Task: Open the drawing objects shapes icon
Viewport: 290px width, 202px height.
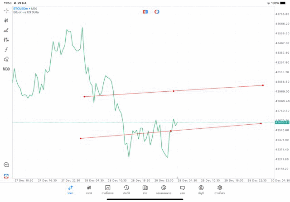Action: click(x=6, y=59)
